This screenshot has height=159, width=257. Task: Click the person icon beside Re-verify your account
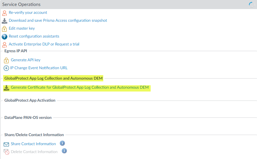tap(4, 13)
